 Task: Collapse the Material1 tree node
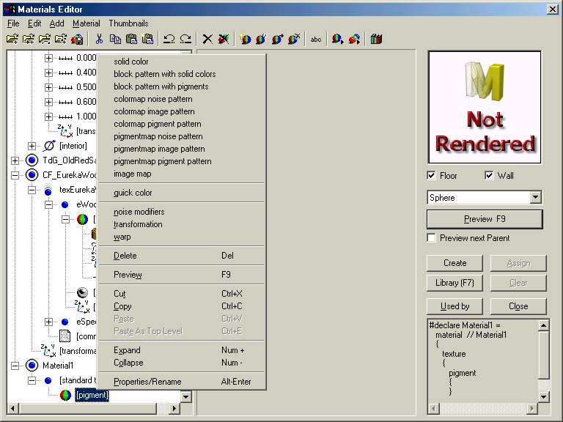pyautogui.click(x=15, y=365)
